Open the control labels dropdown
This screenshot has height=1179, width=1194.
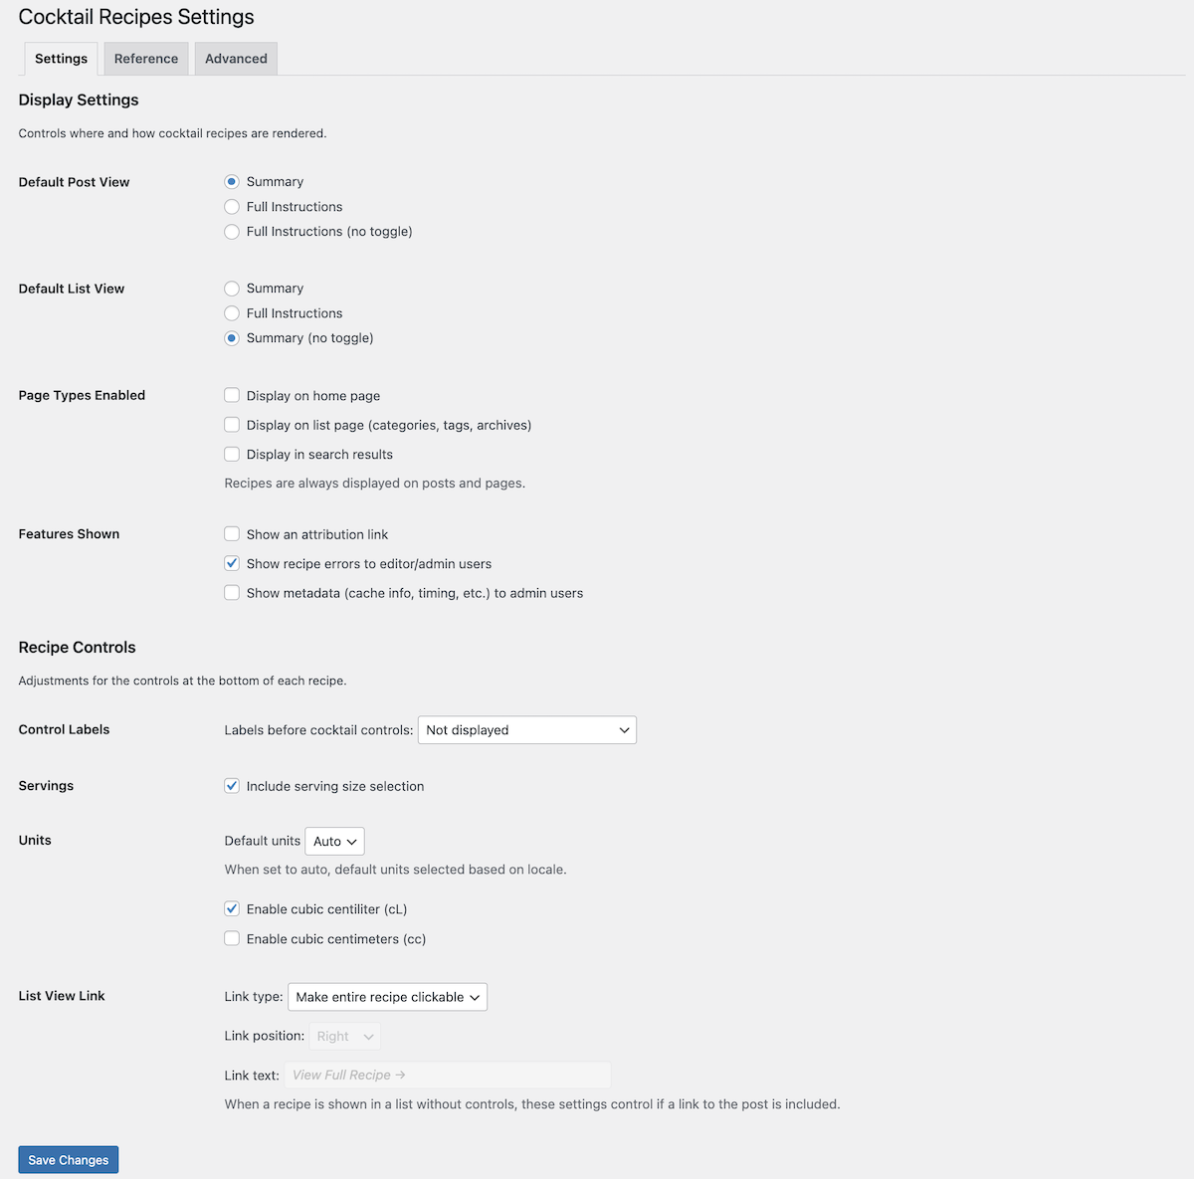526,729
